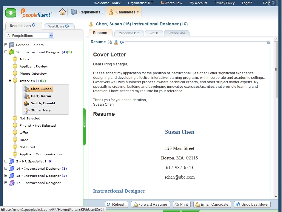Go to the Home page icon
Viewport: 282px width, 212px height.
pyautogui.click(x=62, y=12)
